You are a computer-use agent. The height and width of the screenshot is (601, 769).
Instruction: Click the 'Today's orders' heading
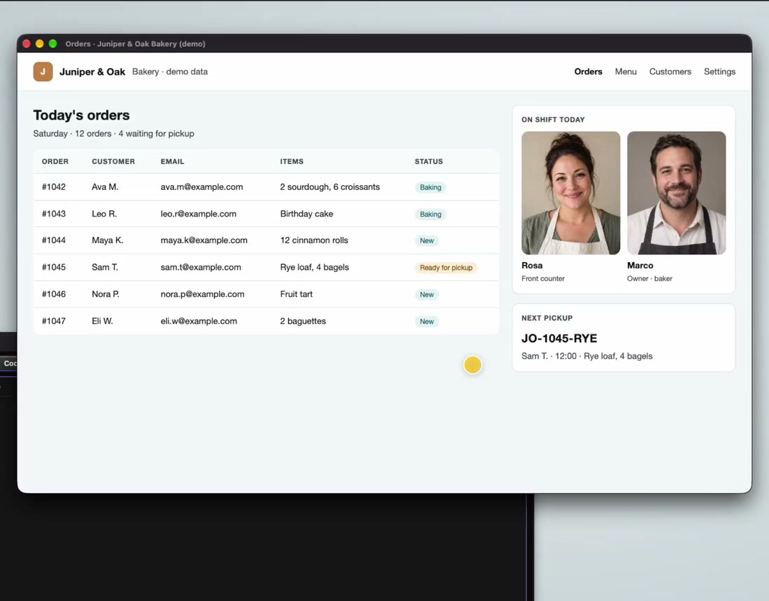(81, 115)
